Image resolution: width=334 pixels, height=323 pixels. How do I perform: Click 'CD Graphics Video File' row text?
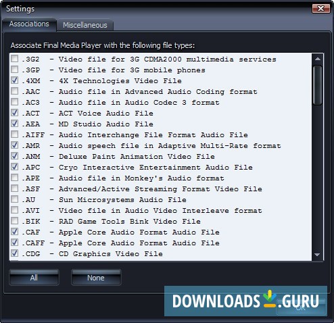111,254
